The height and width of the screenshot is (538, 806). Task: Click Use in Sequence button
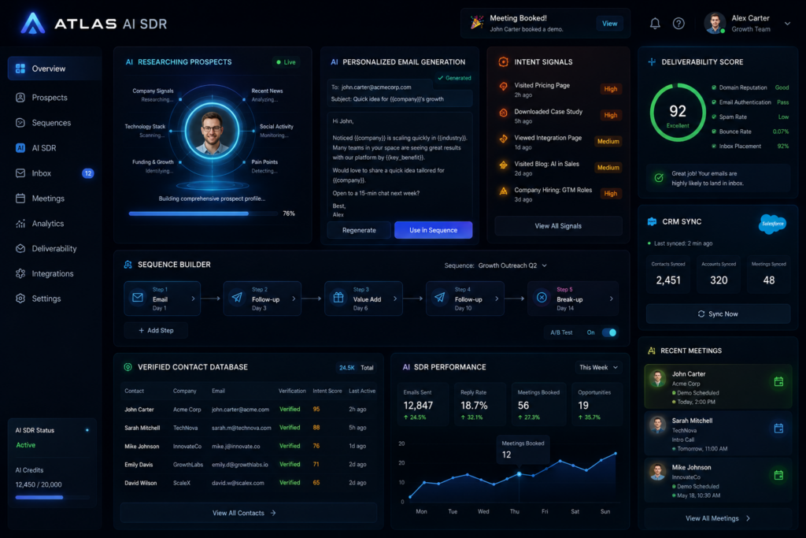pos(433,230)
